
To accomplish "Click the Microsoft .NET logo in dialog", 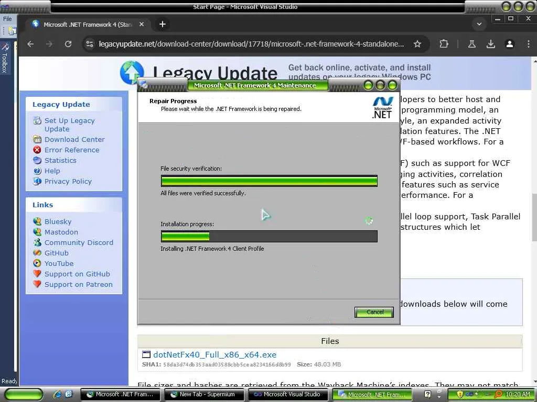I will [x=382, y=107].
